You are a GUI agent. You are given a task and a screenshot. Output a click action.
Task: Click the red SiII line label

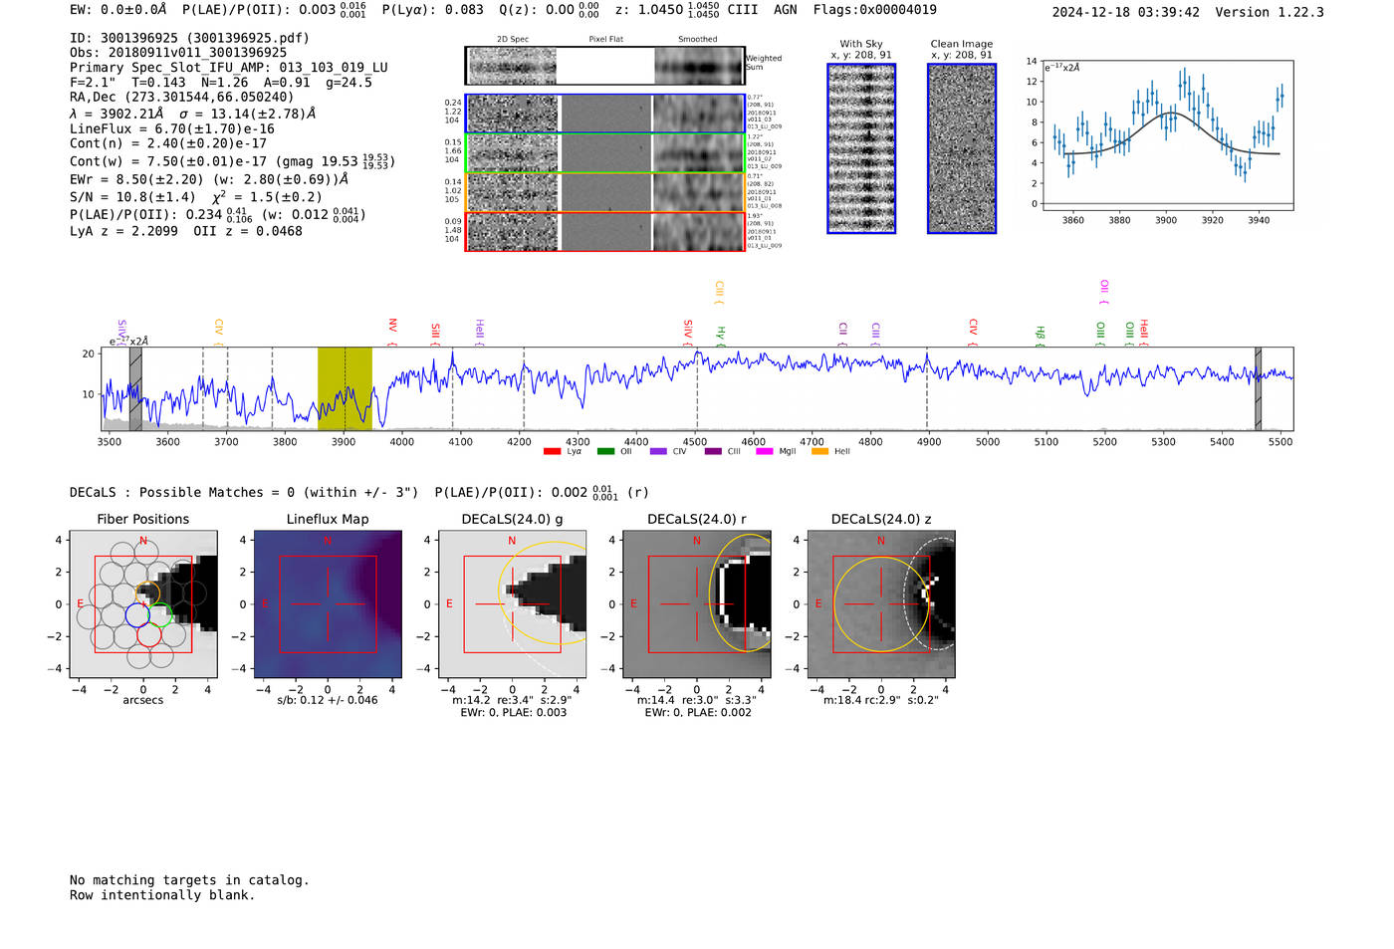point(435,334)
